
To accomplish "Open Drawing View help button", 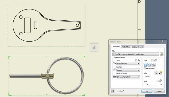I will click(113, 91).
